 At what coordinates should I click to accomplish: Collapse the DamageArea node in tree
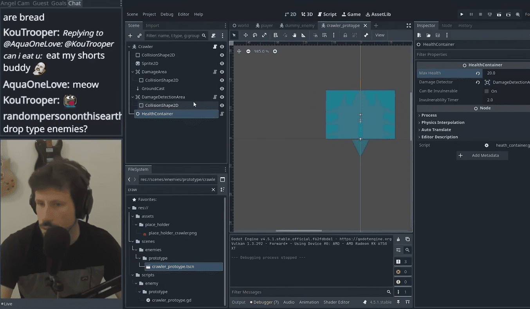[x=133, y=72]
